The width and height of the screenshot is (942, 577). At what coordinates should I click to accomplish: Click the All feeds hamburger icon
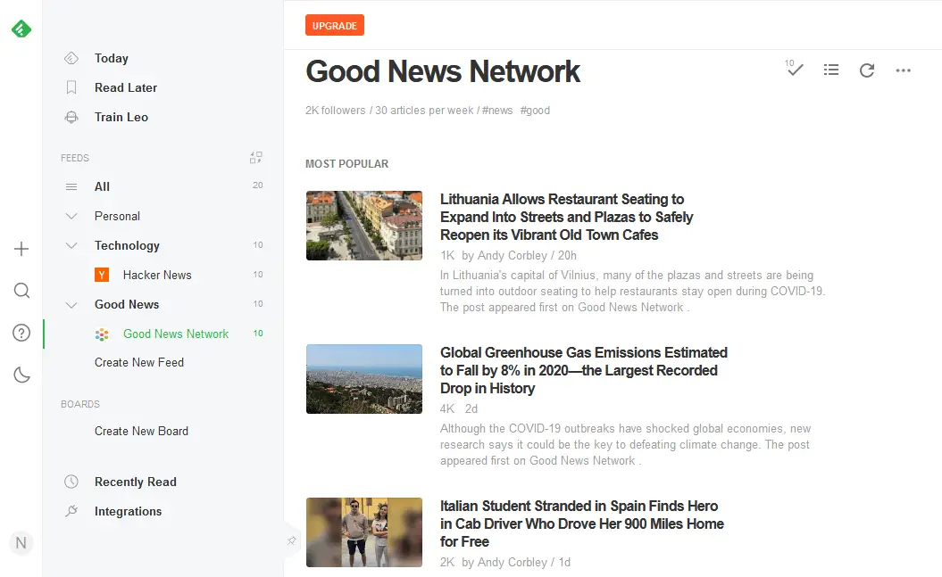point(71,186)
